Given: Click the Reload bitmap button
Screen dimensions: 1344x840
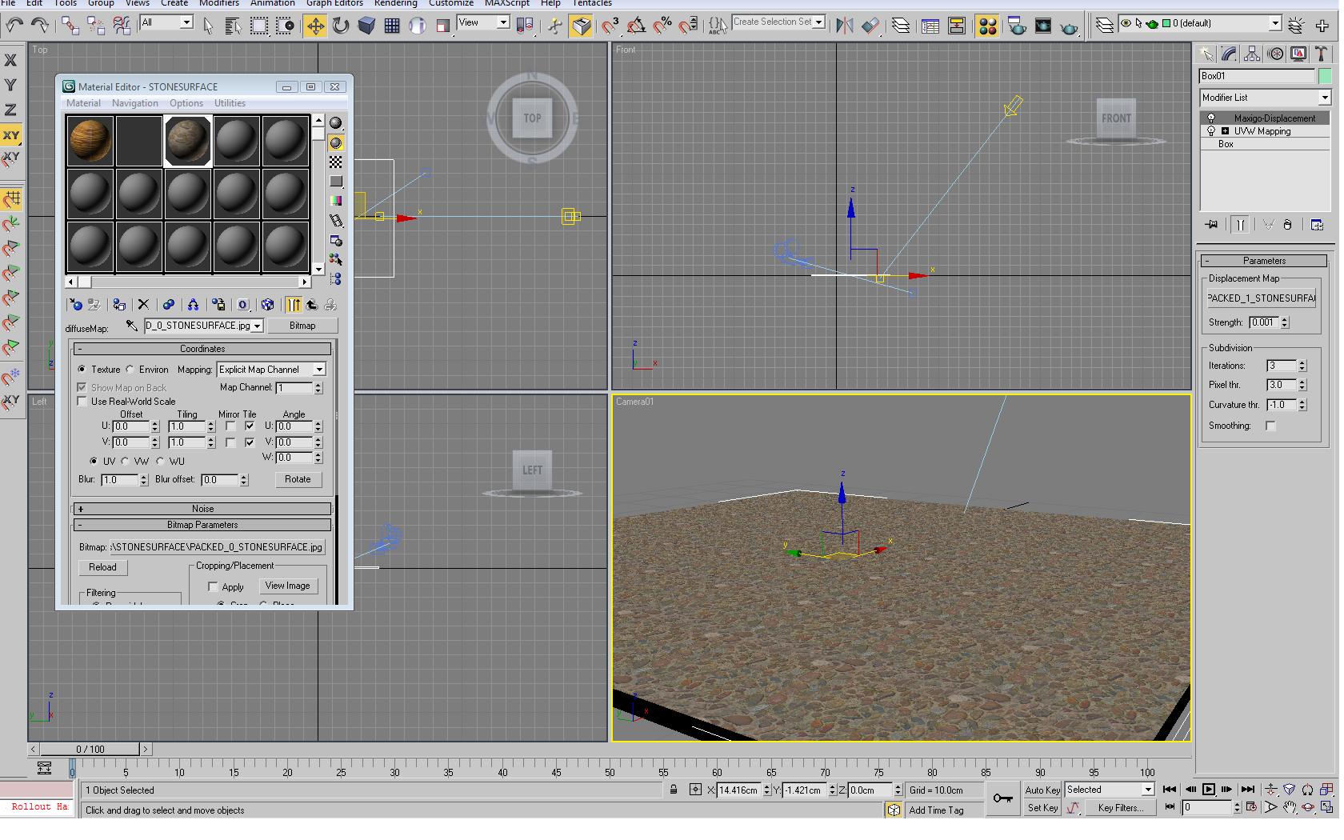Looking at the screenshot, I should pos(102,567).
